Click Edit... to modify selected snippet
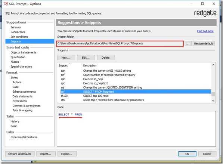 [x=86, y=58]
